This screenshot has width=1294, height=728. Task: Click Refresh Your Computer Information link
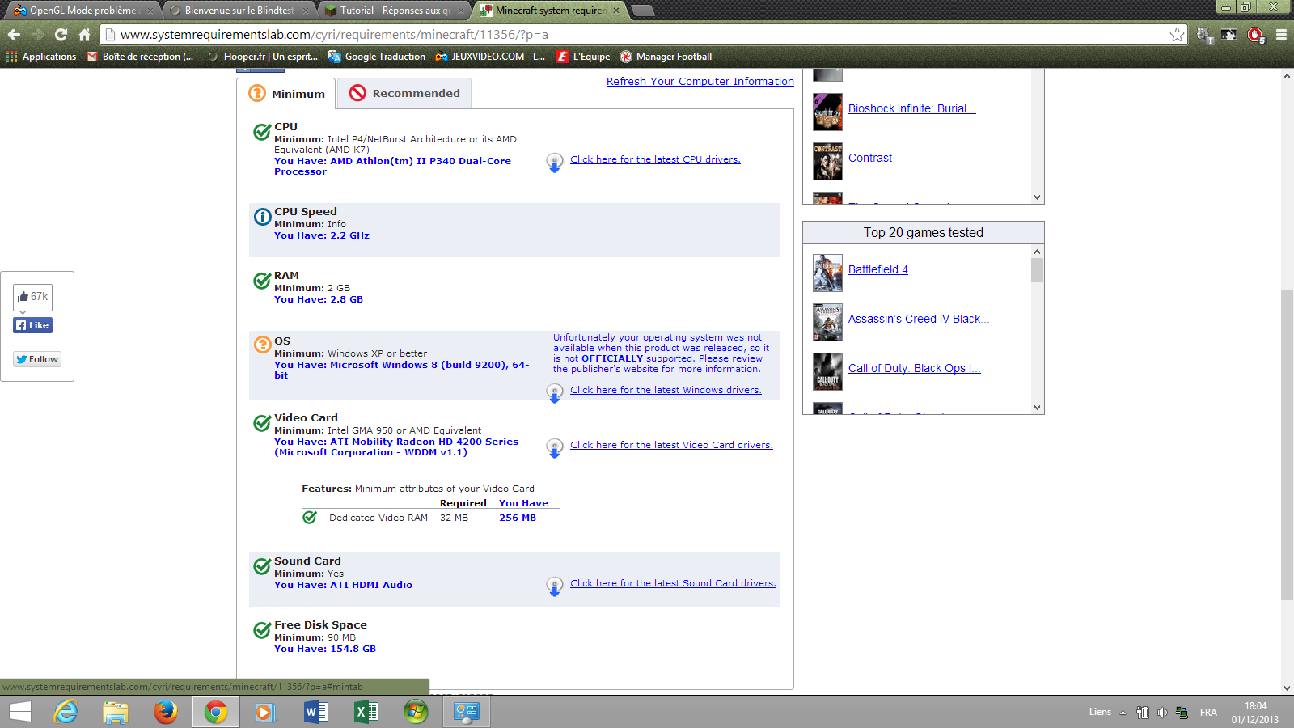[x=700, y=82]
